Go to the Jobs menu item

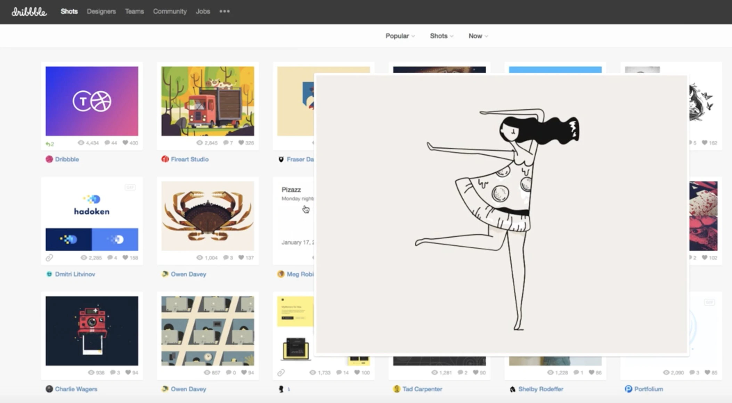[x=203, y=11]
